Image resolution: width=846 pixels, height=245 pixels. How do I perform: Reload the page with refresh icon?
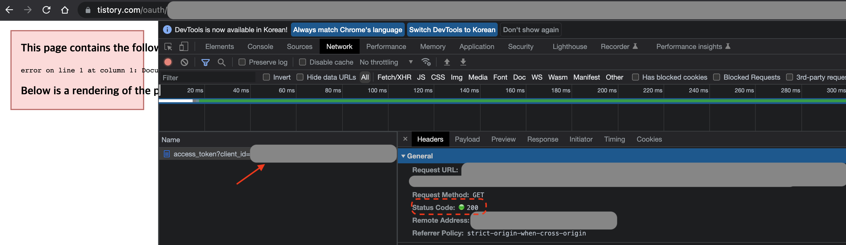pyautogui.click(x=46, y=10)
